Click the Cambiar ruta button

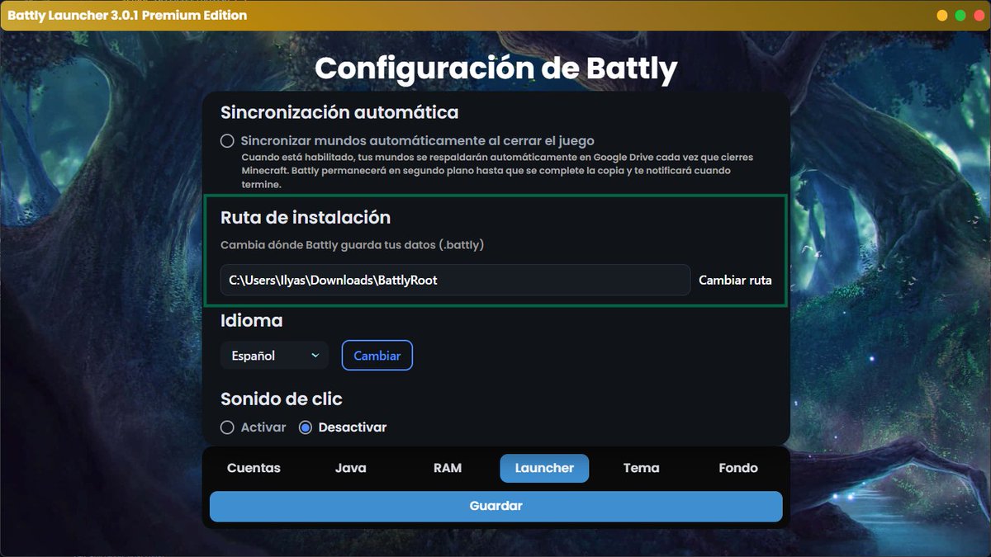(x=735, y=280)
